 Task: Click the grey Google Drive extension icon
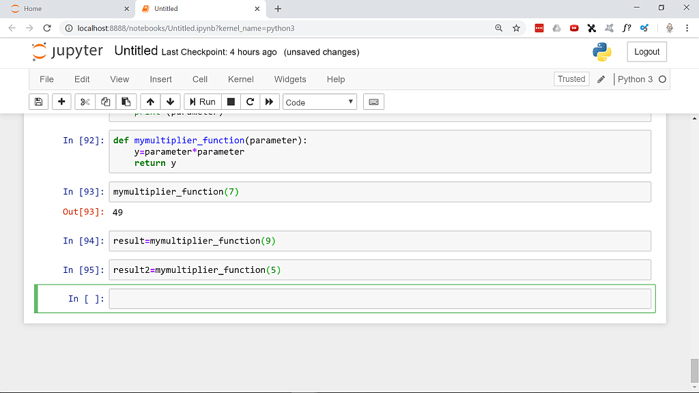point(557,28)
